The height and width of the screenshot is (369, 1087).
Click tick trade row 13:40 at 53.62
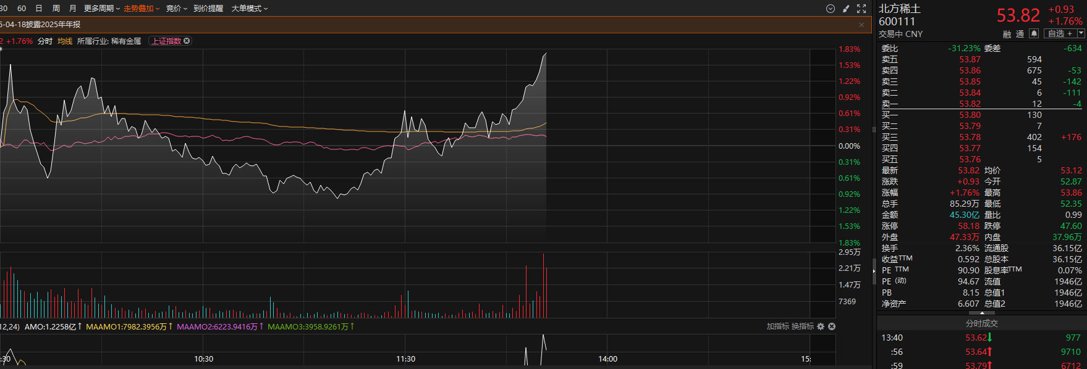981,338
